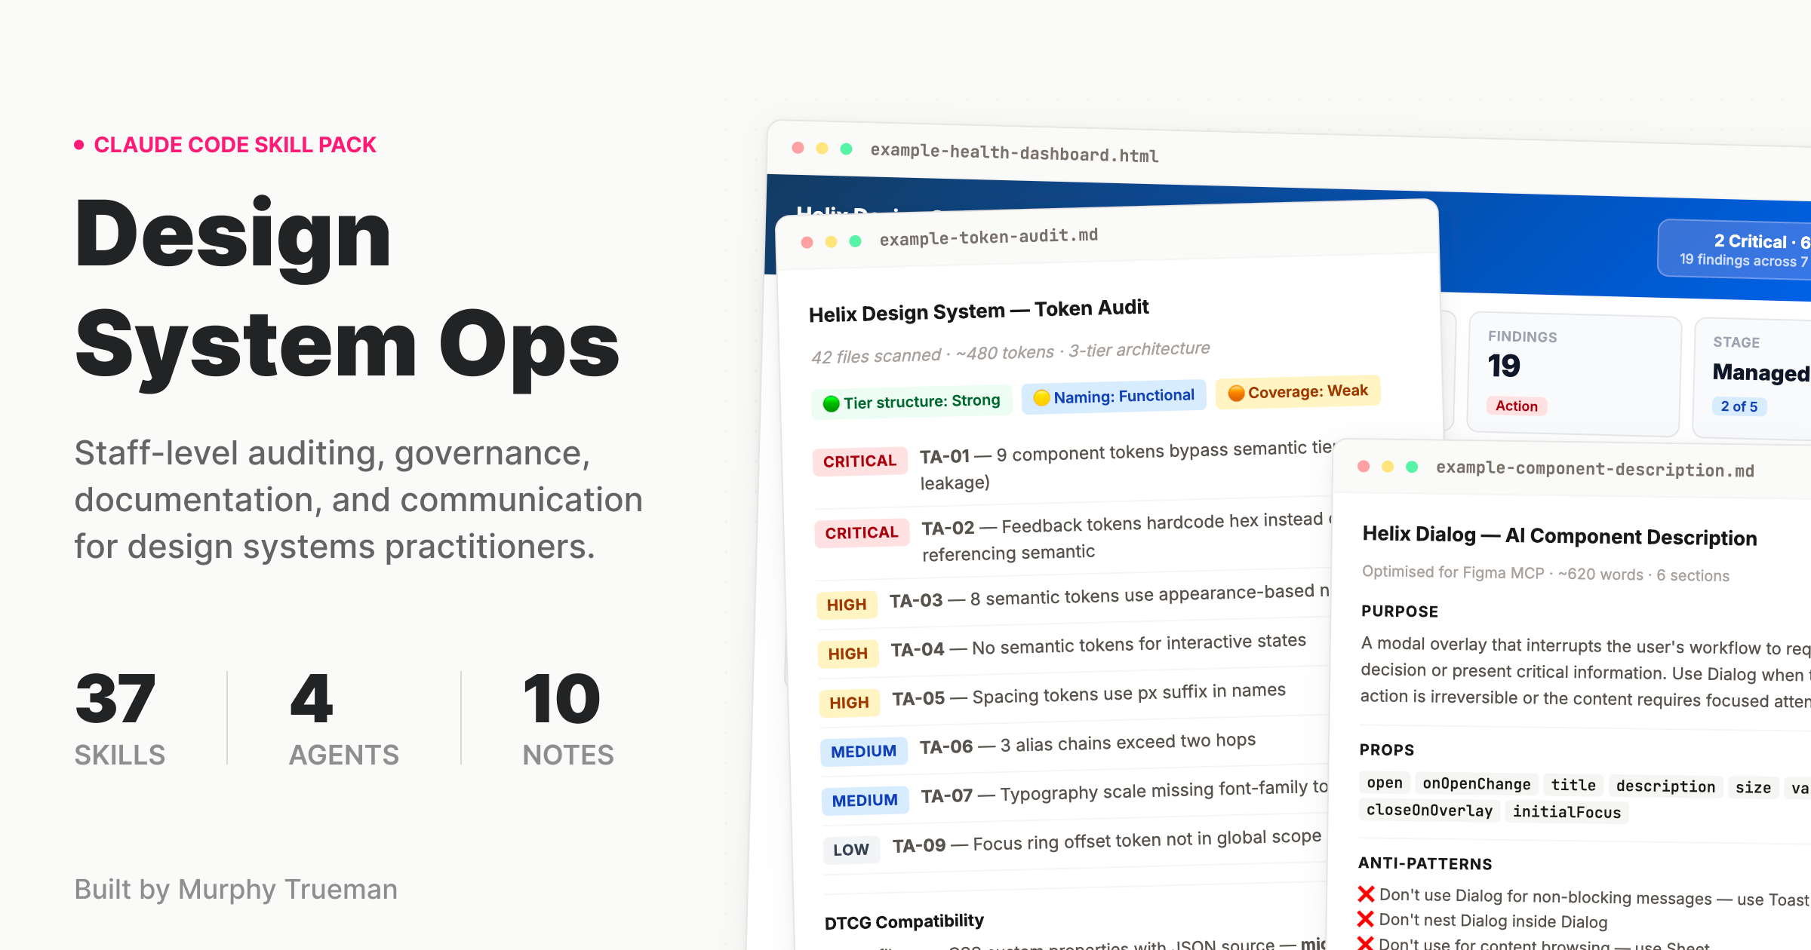Click the initialFocus prop chip
This screenshot has height=950, width=1811.
pos(1567,811)
